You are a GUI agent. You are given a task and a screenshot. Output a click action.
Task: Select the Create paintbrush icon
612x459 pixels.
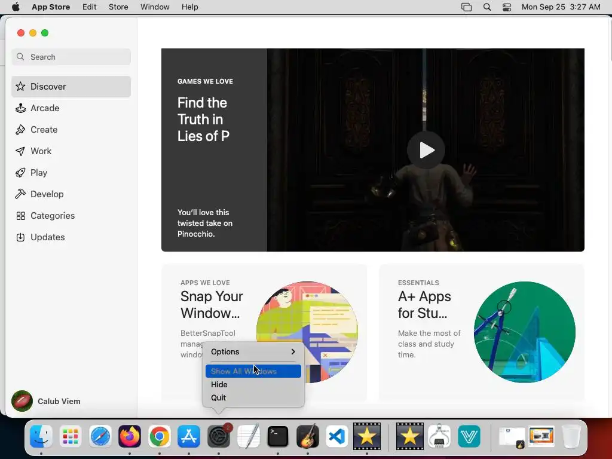[20, 130]
